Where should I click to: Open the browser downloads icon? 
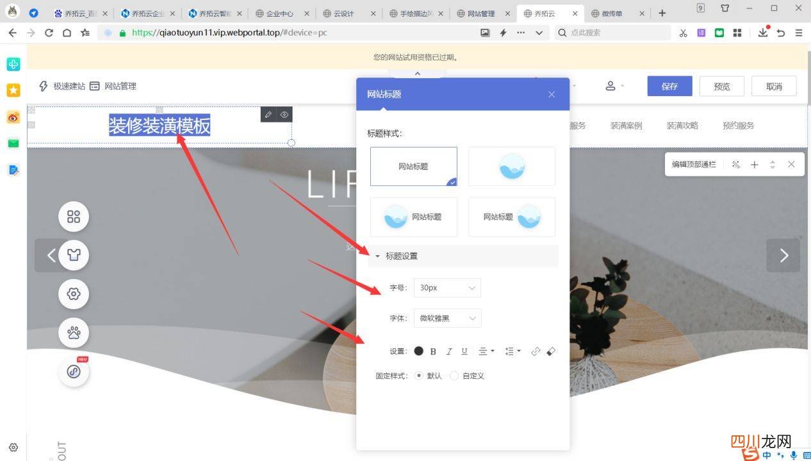tap(762, 33)
